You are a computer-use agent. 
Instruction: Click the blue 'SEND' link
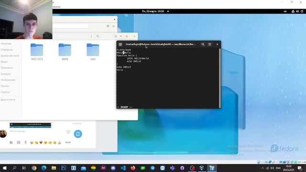tap(68, 142)
